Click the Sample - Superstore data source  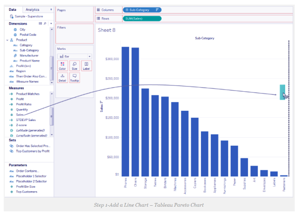pyautogui.click(x=25, y=16)
